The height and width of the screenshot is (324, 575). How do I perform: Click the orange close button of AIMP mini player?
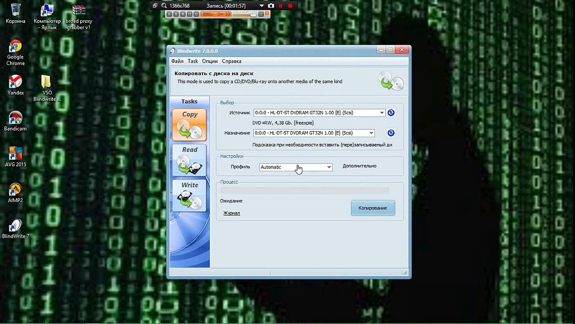pos(267,13)
